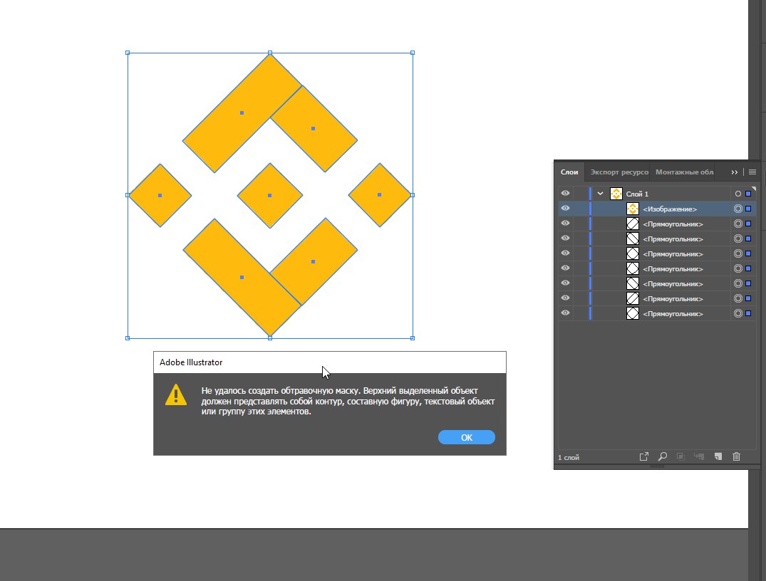
Task: Switch to the Слои tab
Action: [x=569, y=172]
